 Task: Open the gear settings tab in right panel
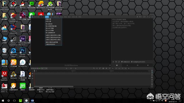coord(148,65)
